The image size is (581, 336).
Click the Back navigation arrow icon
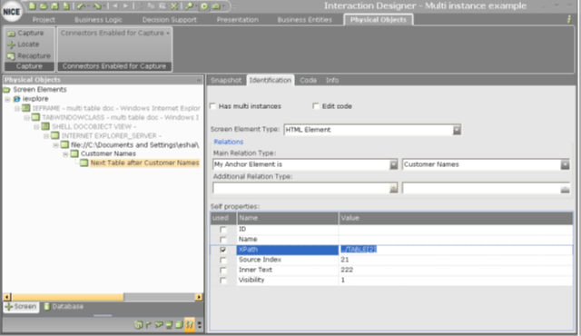pos(115,6)
